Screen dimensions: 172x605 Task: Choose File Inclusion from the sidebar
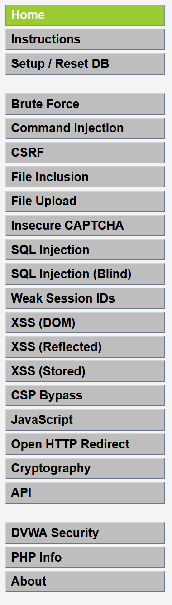(85, 177)
